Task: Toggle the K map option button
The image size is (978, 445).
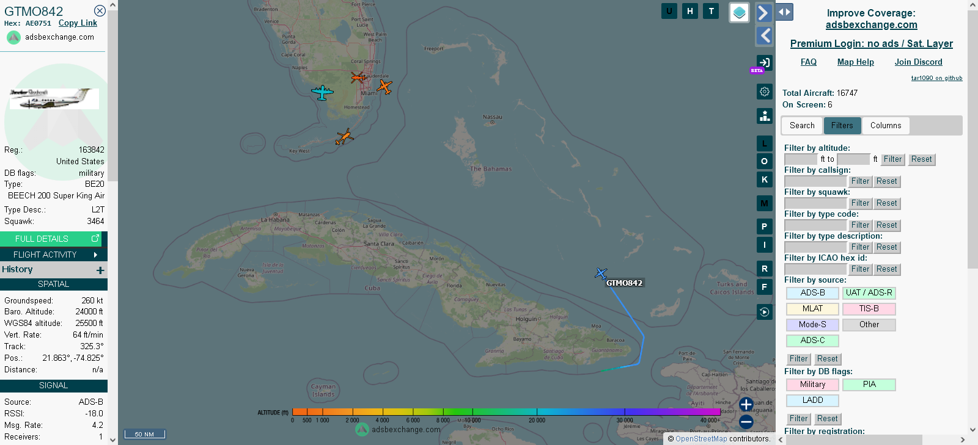Action: (x=764, y=179)
